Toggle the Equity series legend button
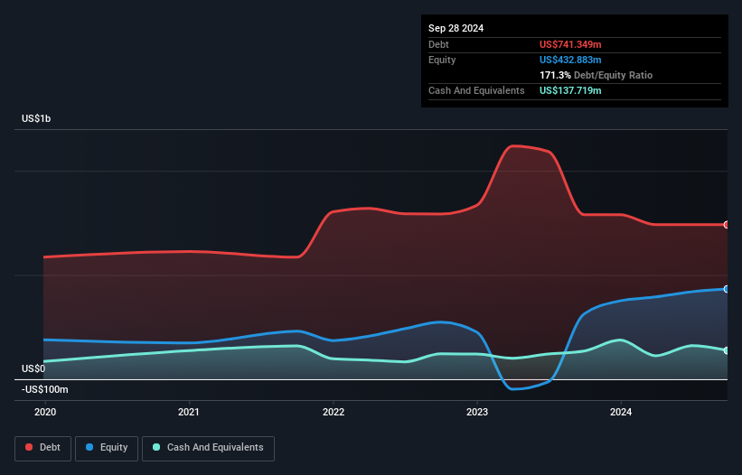Image resolution: width=742 pixels, height=475 pixels. 107,448
